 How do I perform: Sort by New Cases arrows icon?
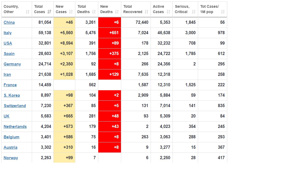coord(71,12)
